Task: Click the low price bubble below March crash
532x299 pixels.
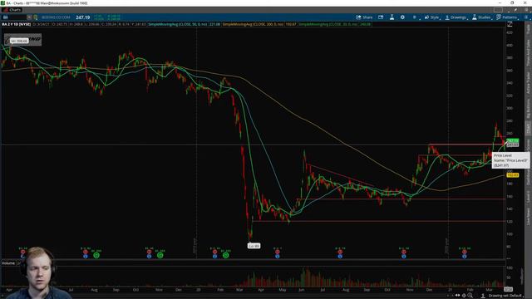Action: (254, 246)
